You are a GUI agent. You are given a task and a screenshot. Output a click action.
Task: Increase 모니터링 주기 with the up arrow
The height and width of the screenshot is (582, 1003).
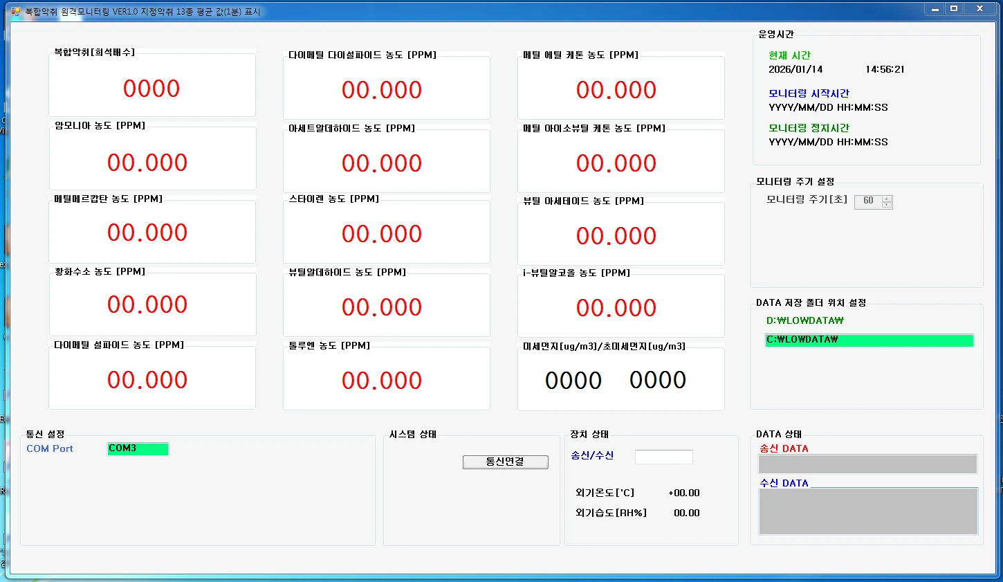[x=887, y=199]
